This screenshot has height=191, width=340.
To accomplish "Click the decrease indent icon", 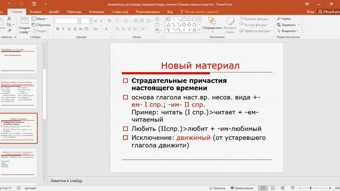I will point(136,21).
